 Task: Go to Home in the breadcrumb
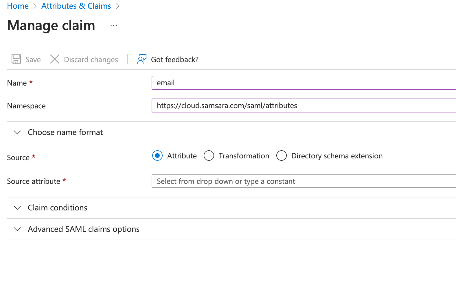[18, 6]
